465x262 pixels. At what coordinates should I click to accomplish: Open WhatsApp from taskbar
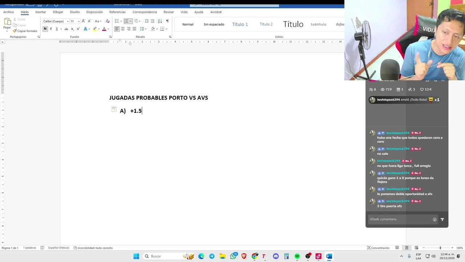[234, 256]
